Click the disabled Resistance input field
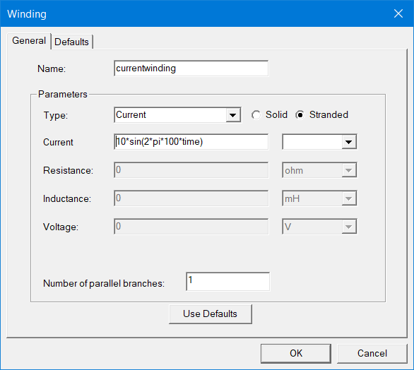 (191, 170)
